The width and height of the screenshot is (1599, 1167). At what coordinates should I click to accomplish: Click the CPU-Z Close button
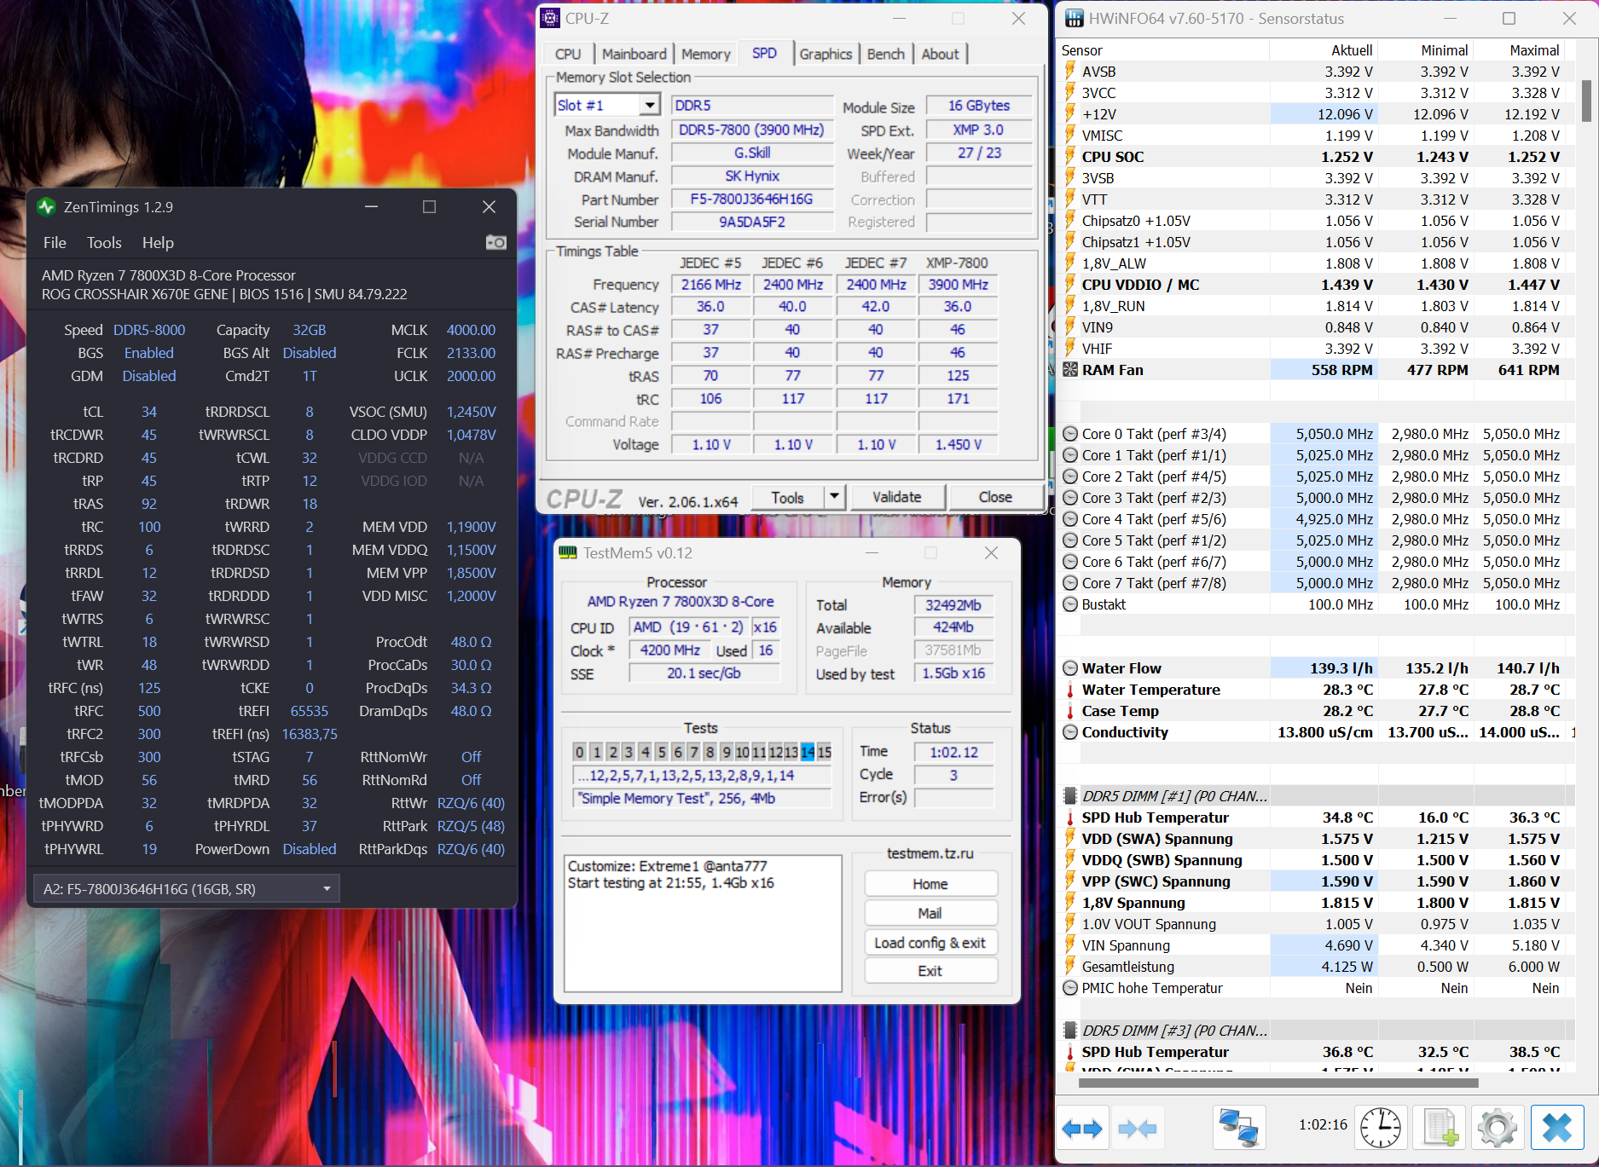[995, 497]
